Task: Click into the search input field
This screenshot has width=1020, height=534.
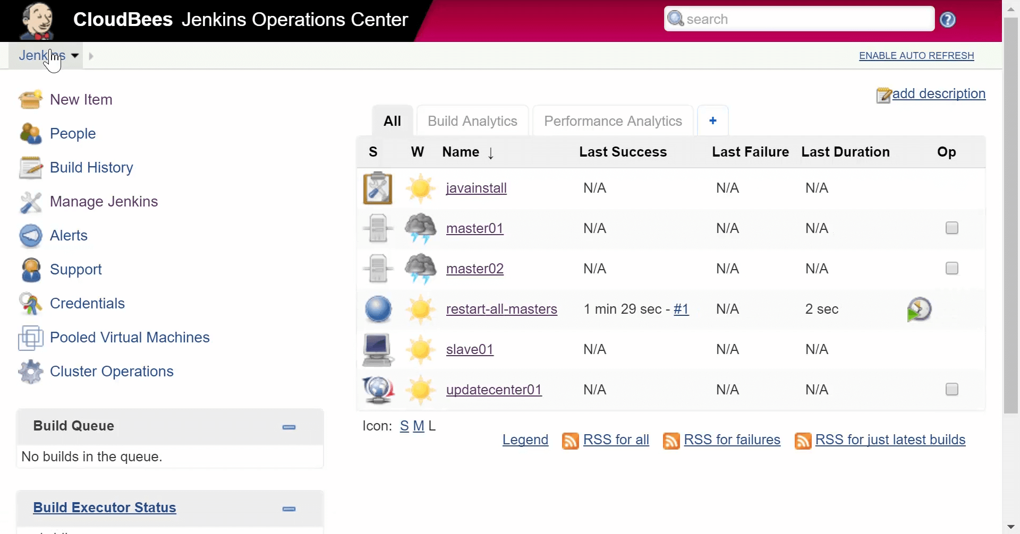Action: (799, 19)
